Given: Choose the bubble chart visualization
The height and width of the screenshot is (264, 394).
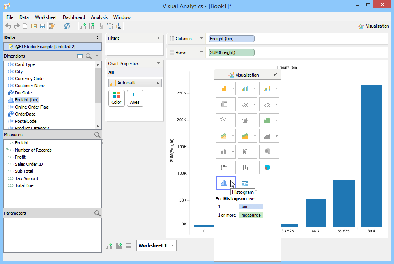Looking at the screenshot, I should click(x=269, y=152).
